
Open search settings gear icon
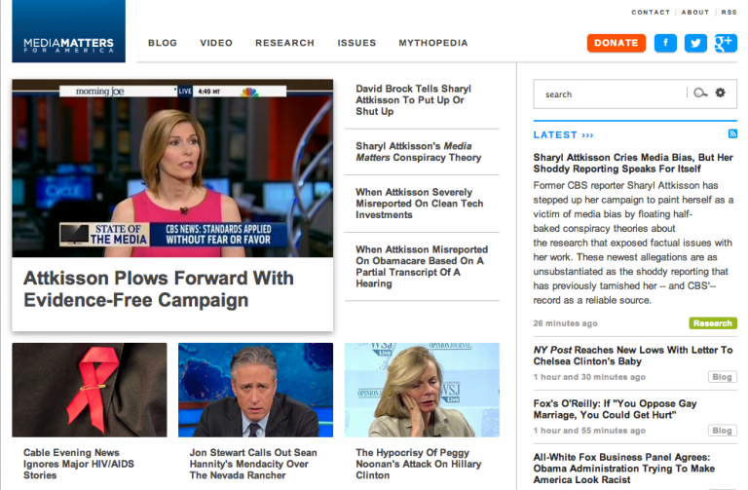point(721,94)
